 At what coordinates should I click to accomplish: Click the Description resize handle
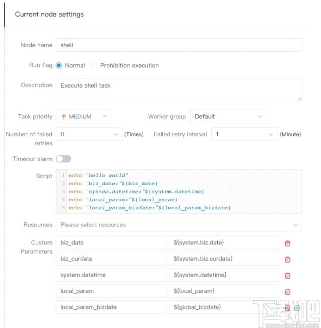click(x=300, y=99)
